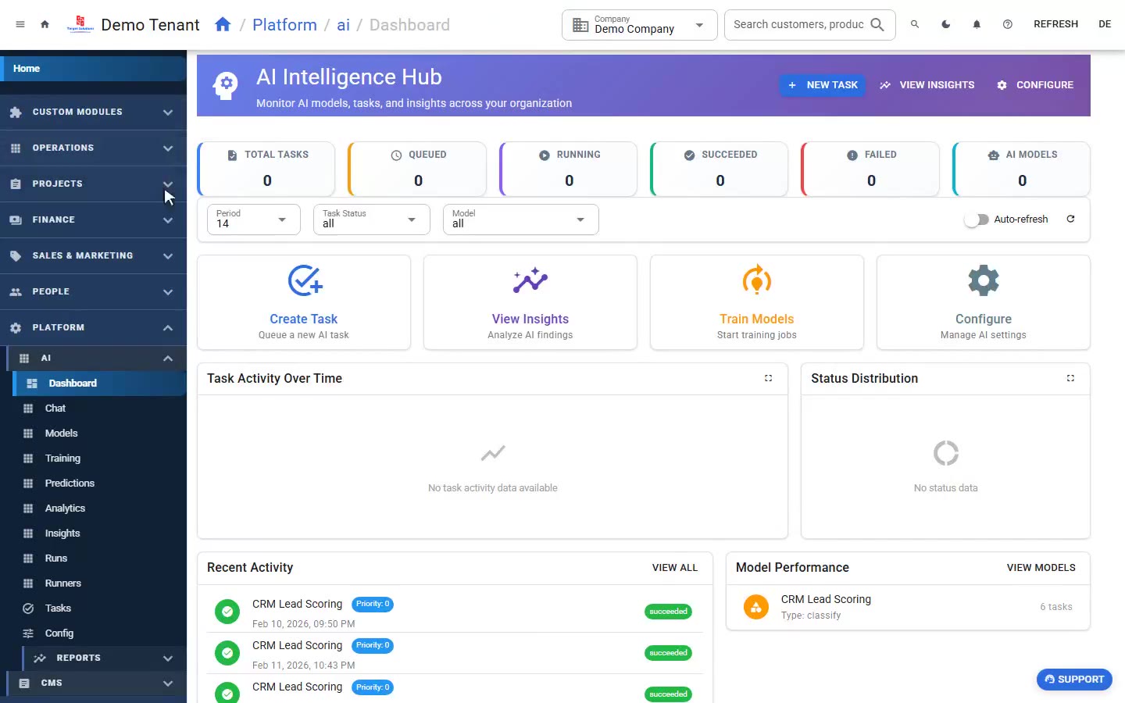Image resolution: width=1125 pixels, height=703 pixels.
Task: Open the Company Demo Company dropdown
Action: tap(639, 25)
